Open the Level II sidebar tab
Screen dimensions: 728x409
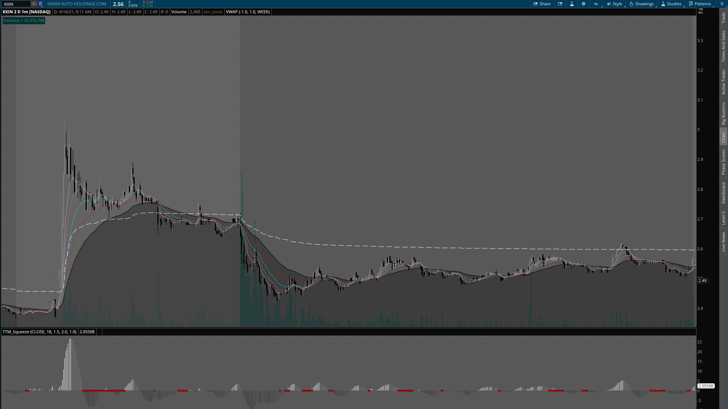723,218
